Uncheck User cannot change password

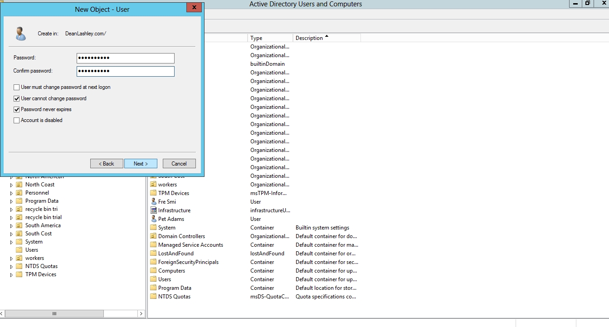click(x=17, y=98)
